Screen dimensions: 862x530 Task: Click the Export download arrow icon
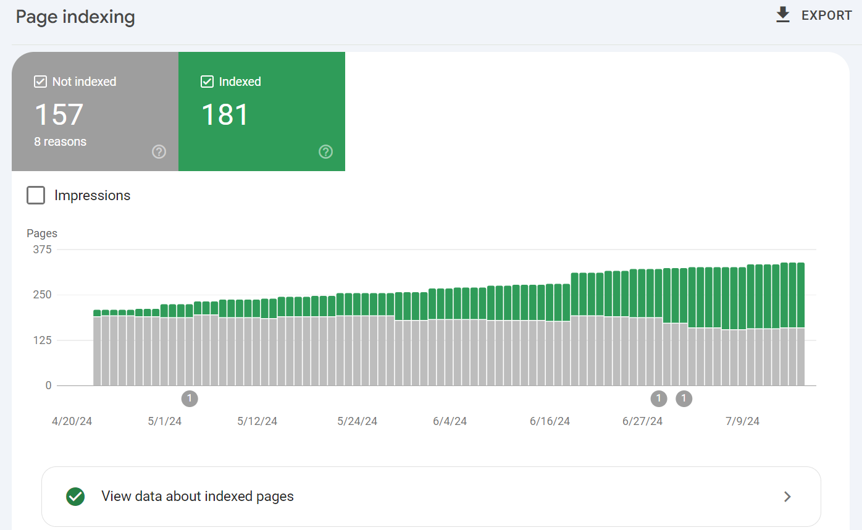click(783, 15)
